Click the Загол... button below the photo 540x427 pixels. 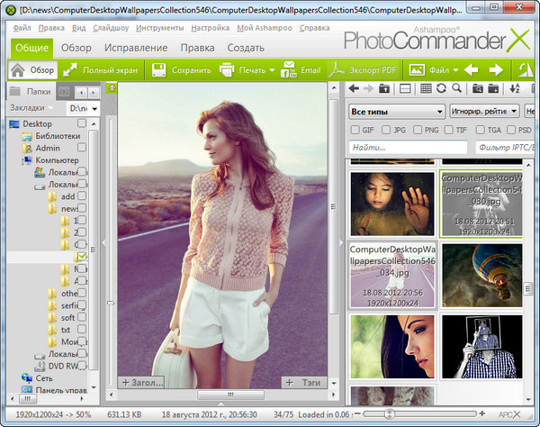pyautogui.click(x=142, y=383)
